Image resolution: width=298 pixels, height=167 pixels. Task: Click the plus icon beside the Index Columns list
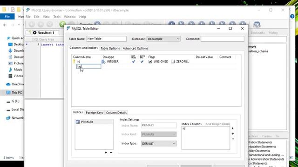(233, 134)
